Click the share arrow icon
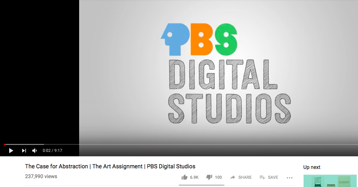Screen dimensions: 358x187 [233, 178]
